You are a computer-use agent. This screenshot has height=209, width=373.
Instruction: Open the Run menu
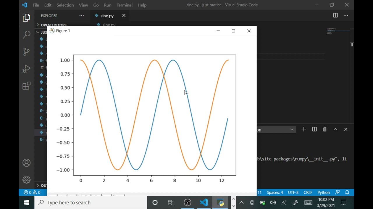click(x=108, y=5)
